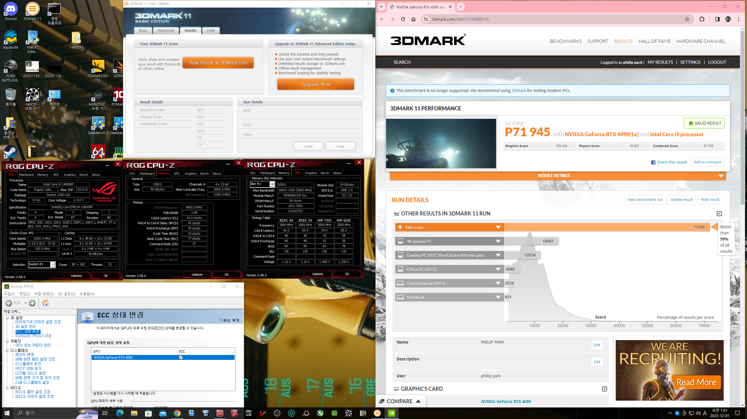Expand the 'Office PC (2013)' comparison dropdown
This screenshot has width=747, height=419.
498,269
